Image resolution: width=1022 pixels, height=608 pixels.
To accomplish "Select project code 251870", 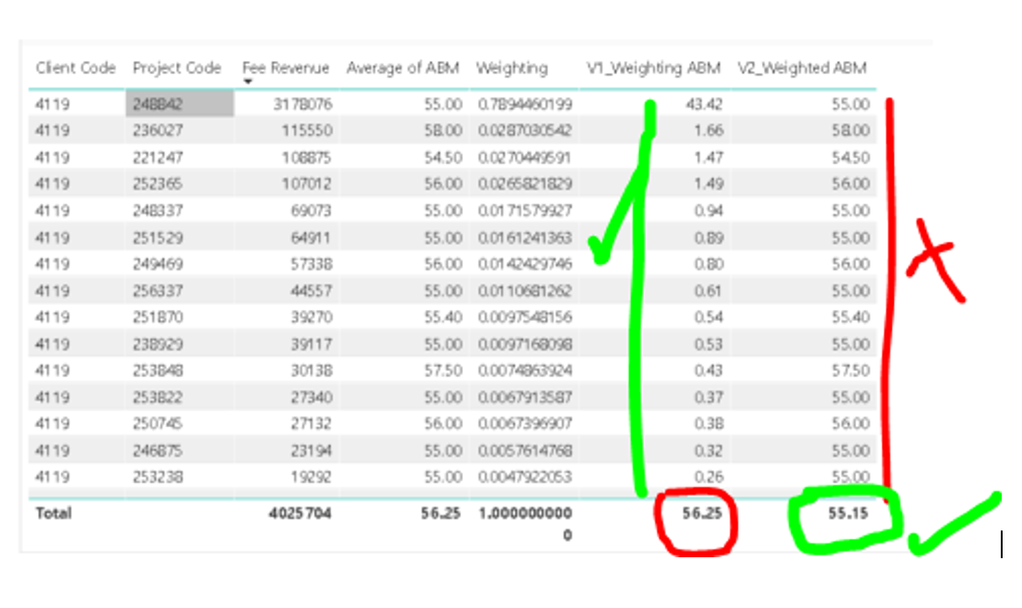I will [158, 317].
